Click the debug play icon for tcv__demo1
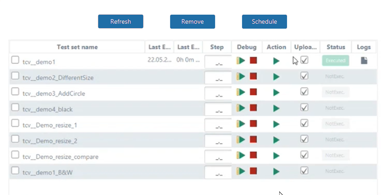 tap(241, 60)
